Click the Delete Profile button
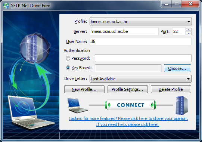The height and width of the screenshot is (142, 202). 171,89
